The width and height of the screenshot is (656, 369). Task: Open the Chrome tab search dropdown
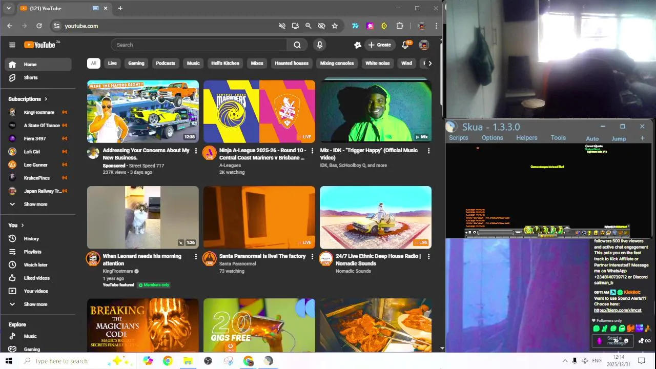tap(9, 8)
